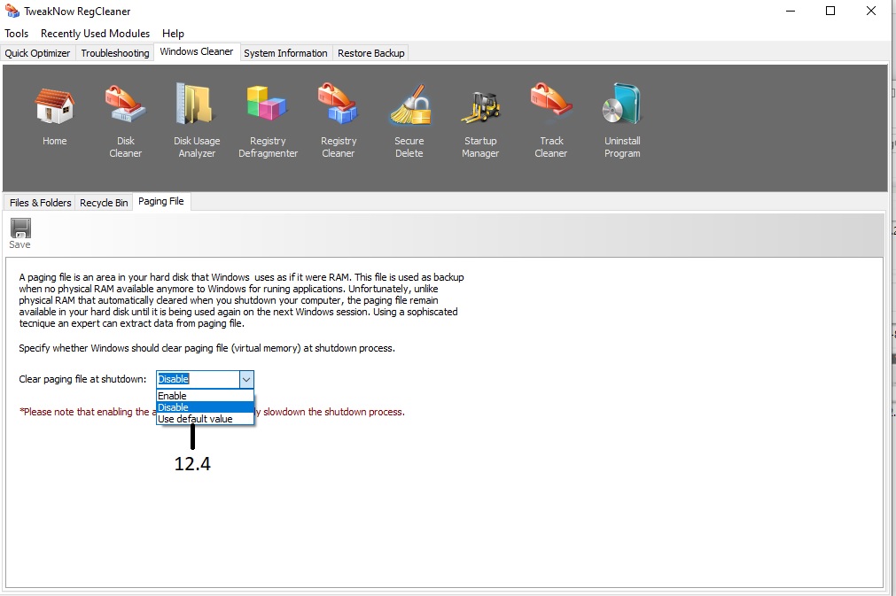Launch the Track Cleaner
Image resolution: width=896 pixels, height=596 pixels.
pyautogui.click(x=551, y=101)
